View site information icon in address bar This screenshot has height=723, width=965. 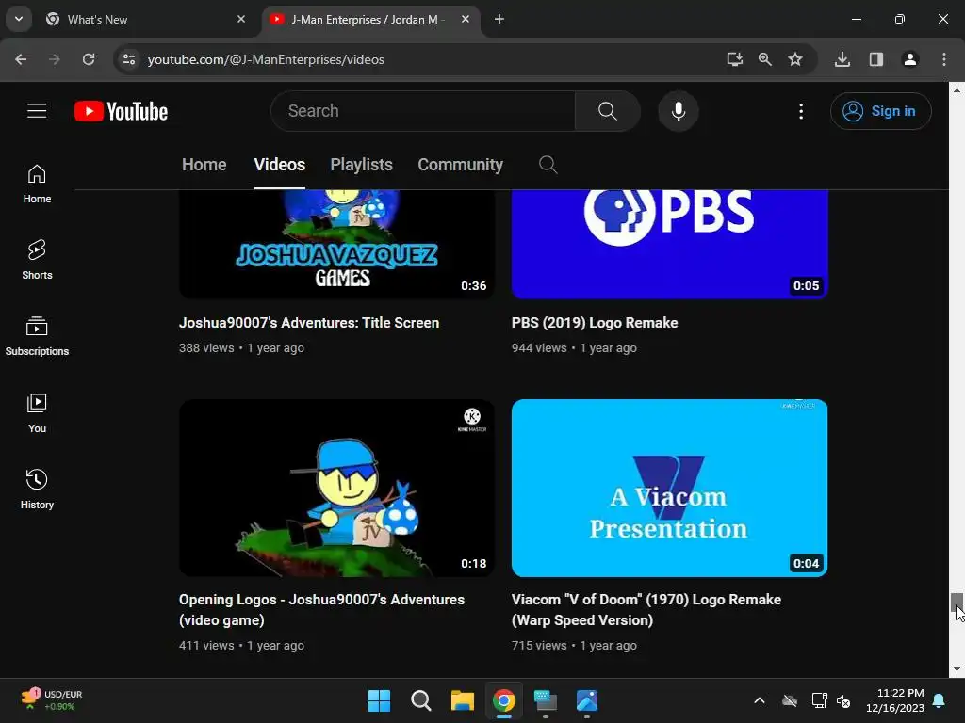pos(129,59)
